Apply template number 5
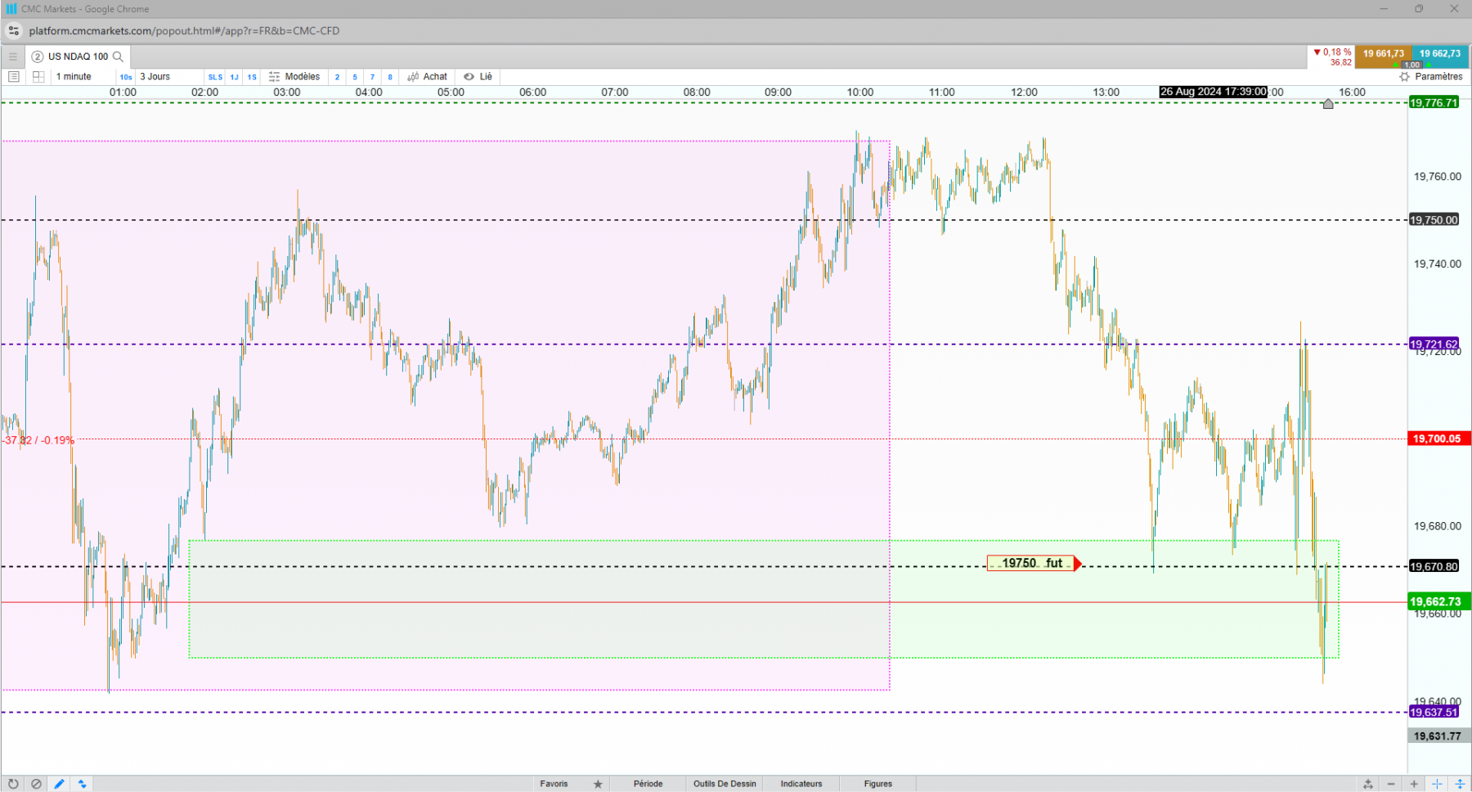Screen dimensions: 1472x792 [x=355, y=77]
